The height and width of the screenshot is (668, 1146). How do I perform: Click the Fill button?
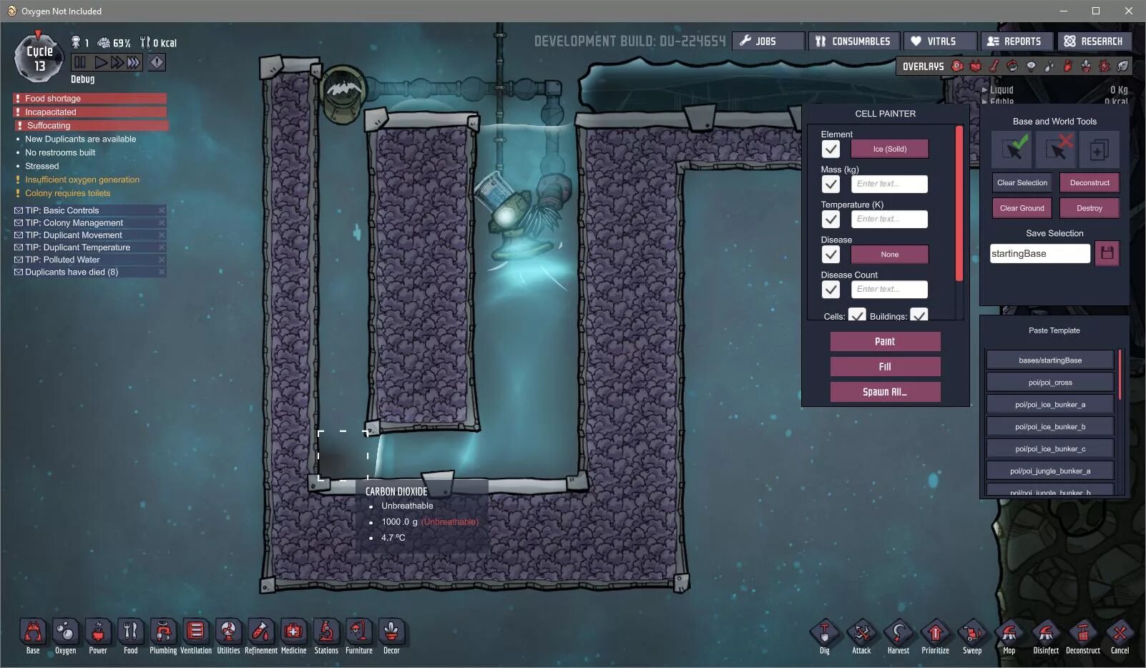885,366
